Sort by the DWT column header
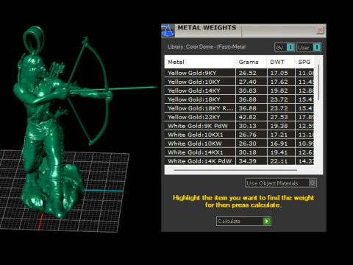This screenshot has width=353, height=265. coord(281,62)
